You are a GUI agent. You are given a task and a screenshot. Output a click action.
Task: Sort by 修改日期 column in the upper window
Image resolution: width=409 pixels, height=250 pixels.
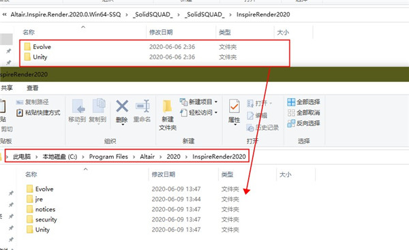pyautogui.click(x=161, y=32)
